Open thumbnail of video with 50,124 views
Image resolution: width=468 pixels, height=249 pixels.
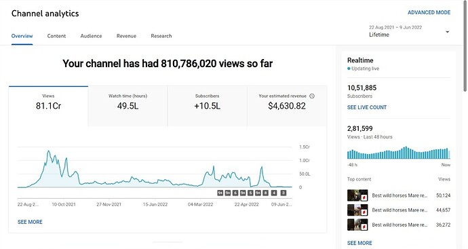tap(357, 195)
